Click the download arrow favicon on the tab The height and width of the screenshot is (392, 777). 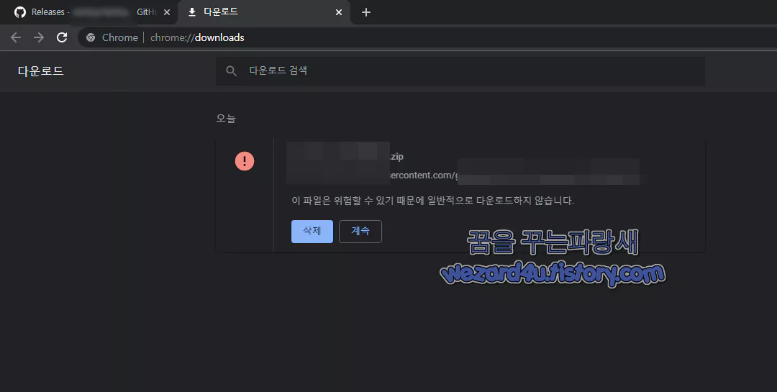click(x=192, y=12)
